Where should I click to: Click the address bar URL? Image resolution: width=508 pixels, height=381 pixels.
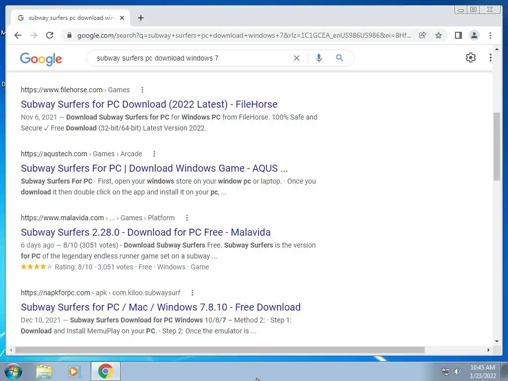[244, 35]
